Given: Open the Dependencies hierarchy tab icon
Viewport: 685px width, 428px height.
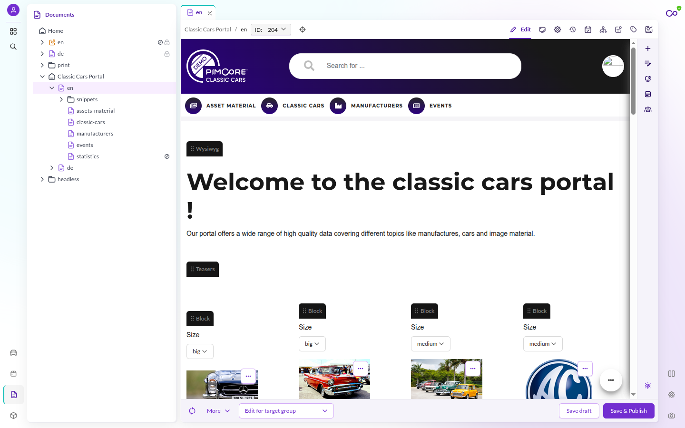Looking at the screenshot, I should coord(603,29).
